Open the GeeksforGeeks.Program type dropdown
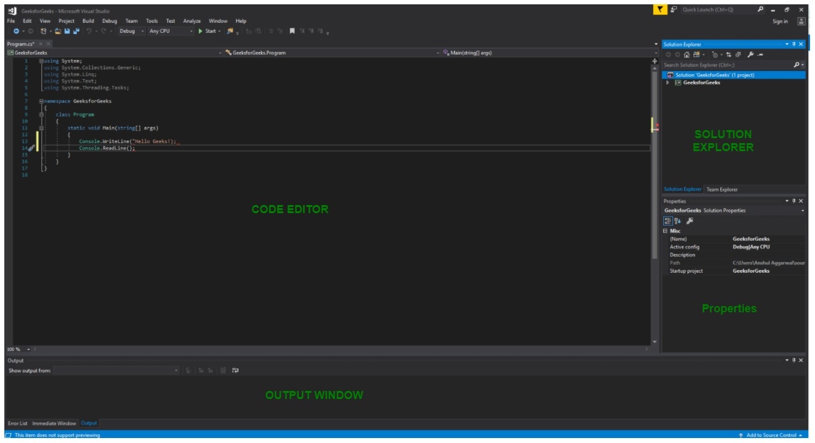This screenshot has height=443, width=815. coord(332,53)
